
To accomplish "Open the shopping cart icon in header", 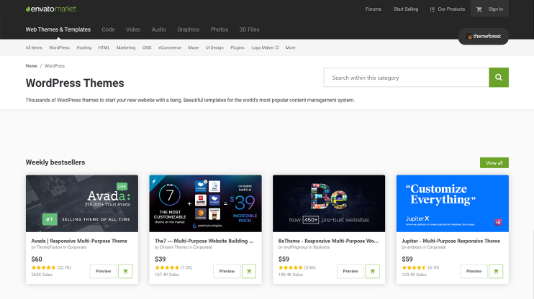I will point(479,9).
